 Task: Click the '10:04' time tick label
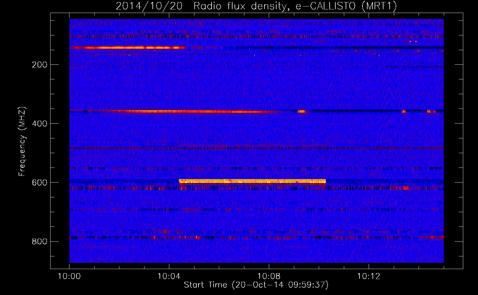[x=169, y=276]
